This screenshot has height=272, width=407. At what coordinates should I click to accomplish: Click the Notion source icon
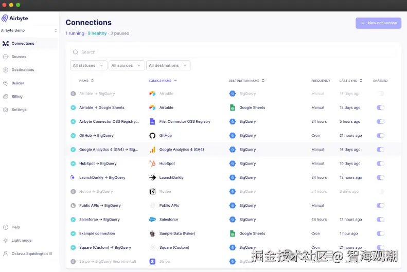pyautogui.click(x=152, y=191)
